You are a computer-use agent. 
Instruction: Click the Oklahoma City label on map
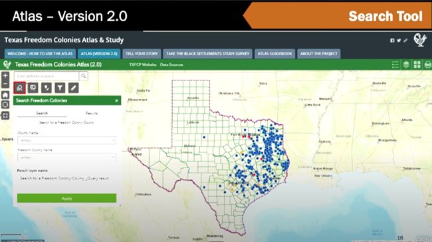(229, 93)
